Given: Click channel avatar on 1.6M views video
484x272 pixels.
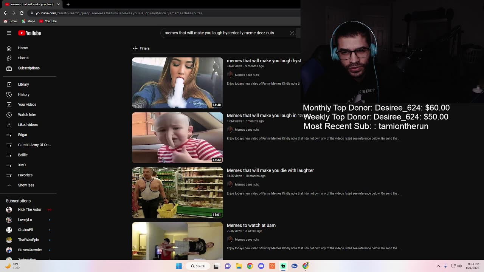Looking at the screenshot, I should point(230,130).
